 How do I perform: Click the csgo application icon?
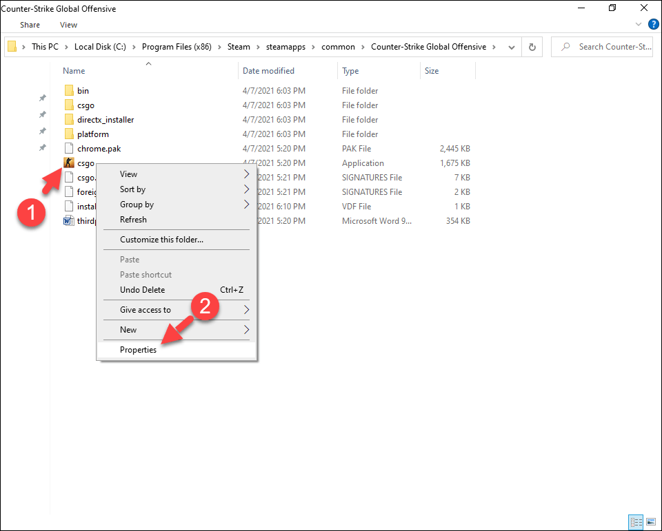[x=68, y=163]
